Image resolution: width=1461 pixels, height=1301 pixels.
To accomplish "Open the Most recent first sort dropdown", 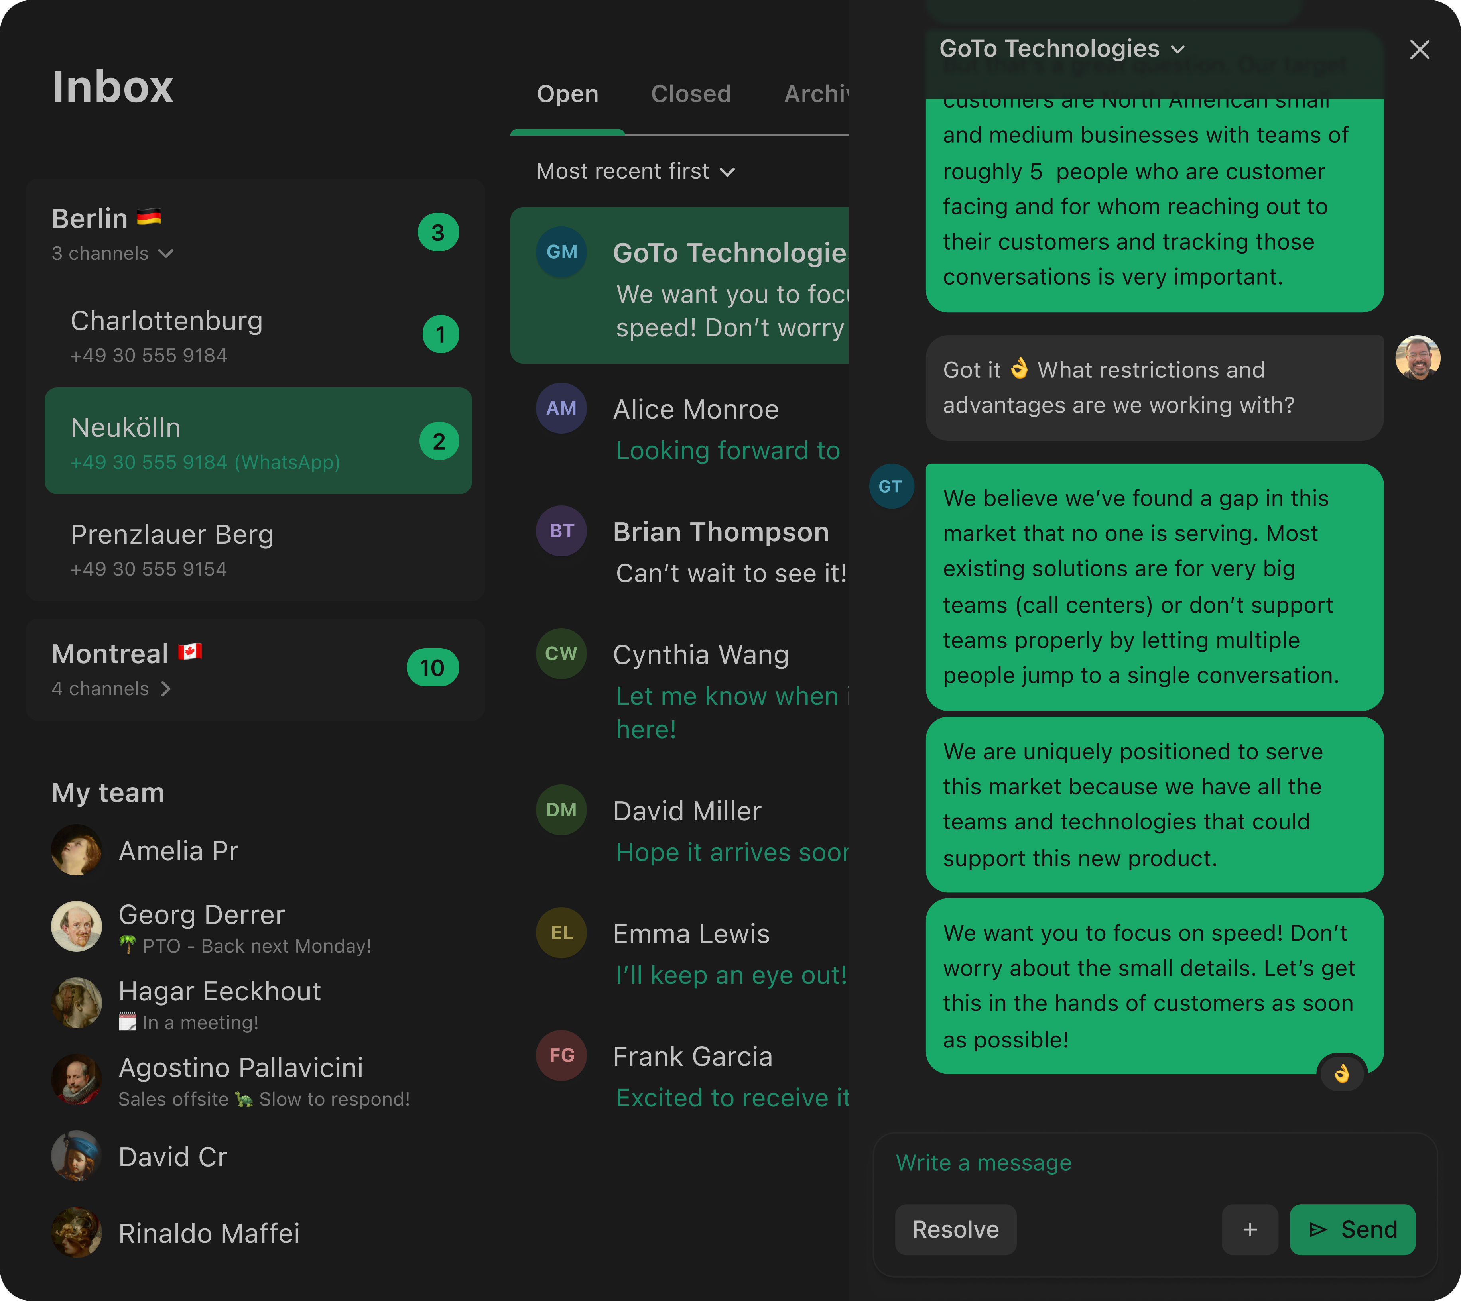I will click(635, 171).
